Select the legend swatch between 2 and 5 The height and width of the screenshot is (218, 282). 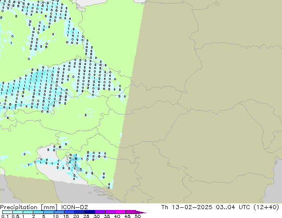pos(38,212)
